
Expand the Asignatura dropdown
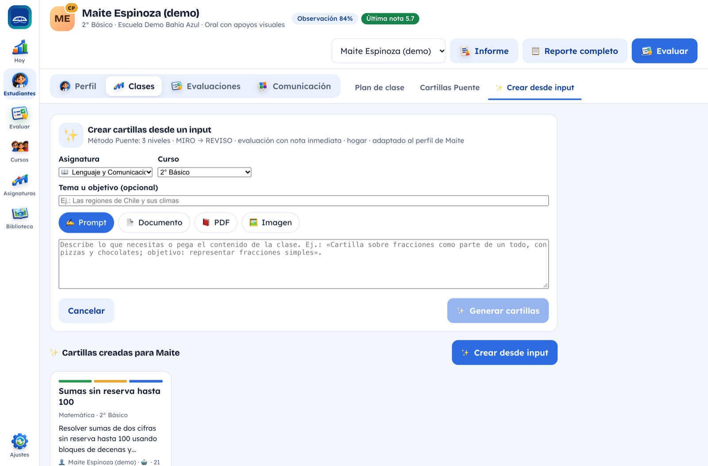coord(106,172)
